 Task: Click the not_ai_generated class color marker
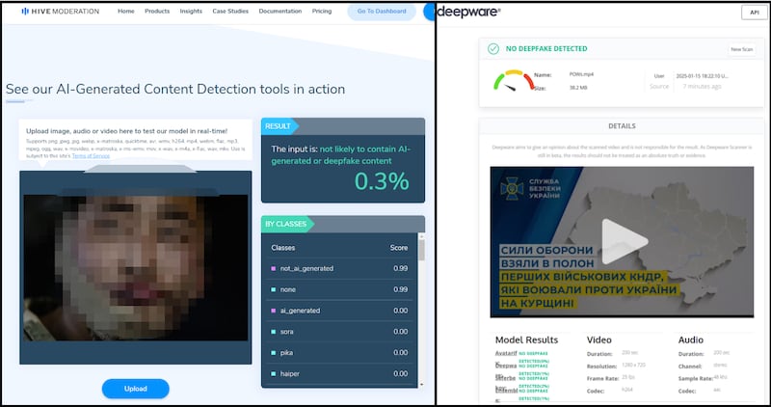275,268
